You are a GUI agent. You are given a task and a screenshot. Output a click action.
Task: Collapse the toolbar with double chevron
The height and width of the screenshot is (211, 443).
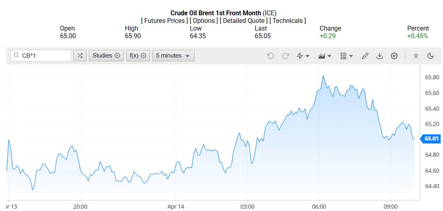pyautogui.click(x=416, y=56)
